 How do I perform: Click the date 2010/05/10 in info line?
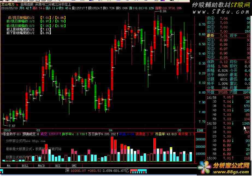[9, 8]
